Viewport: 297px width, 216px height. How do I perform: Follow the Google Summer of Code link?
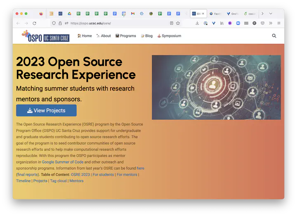(x=63, y=162)
